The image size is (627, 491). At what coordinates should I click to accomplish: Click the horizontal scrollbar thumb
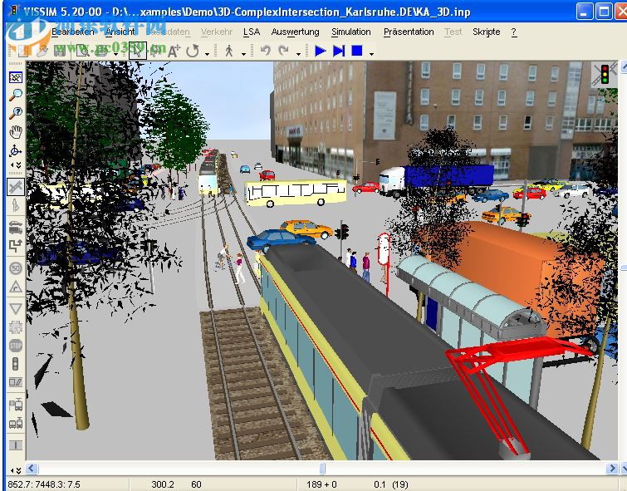point(322,469)
